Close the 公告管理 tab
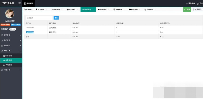Viewport: 203px width, 99px height. 155,10
